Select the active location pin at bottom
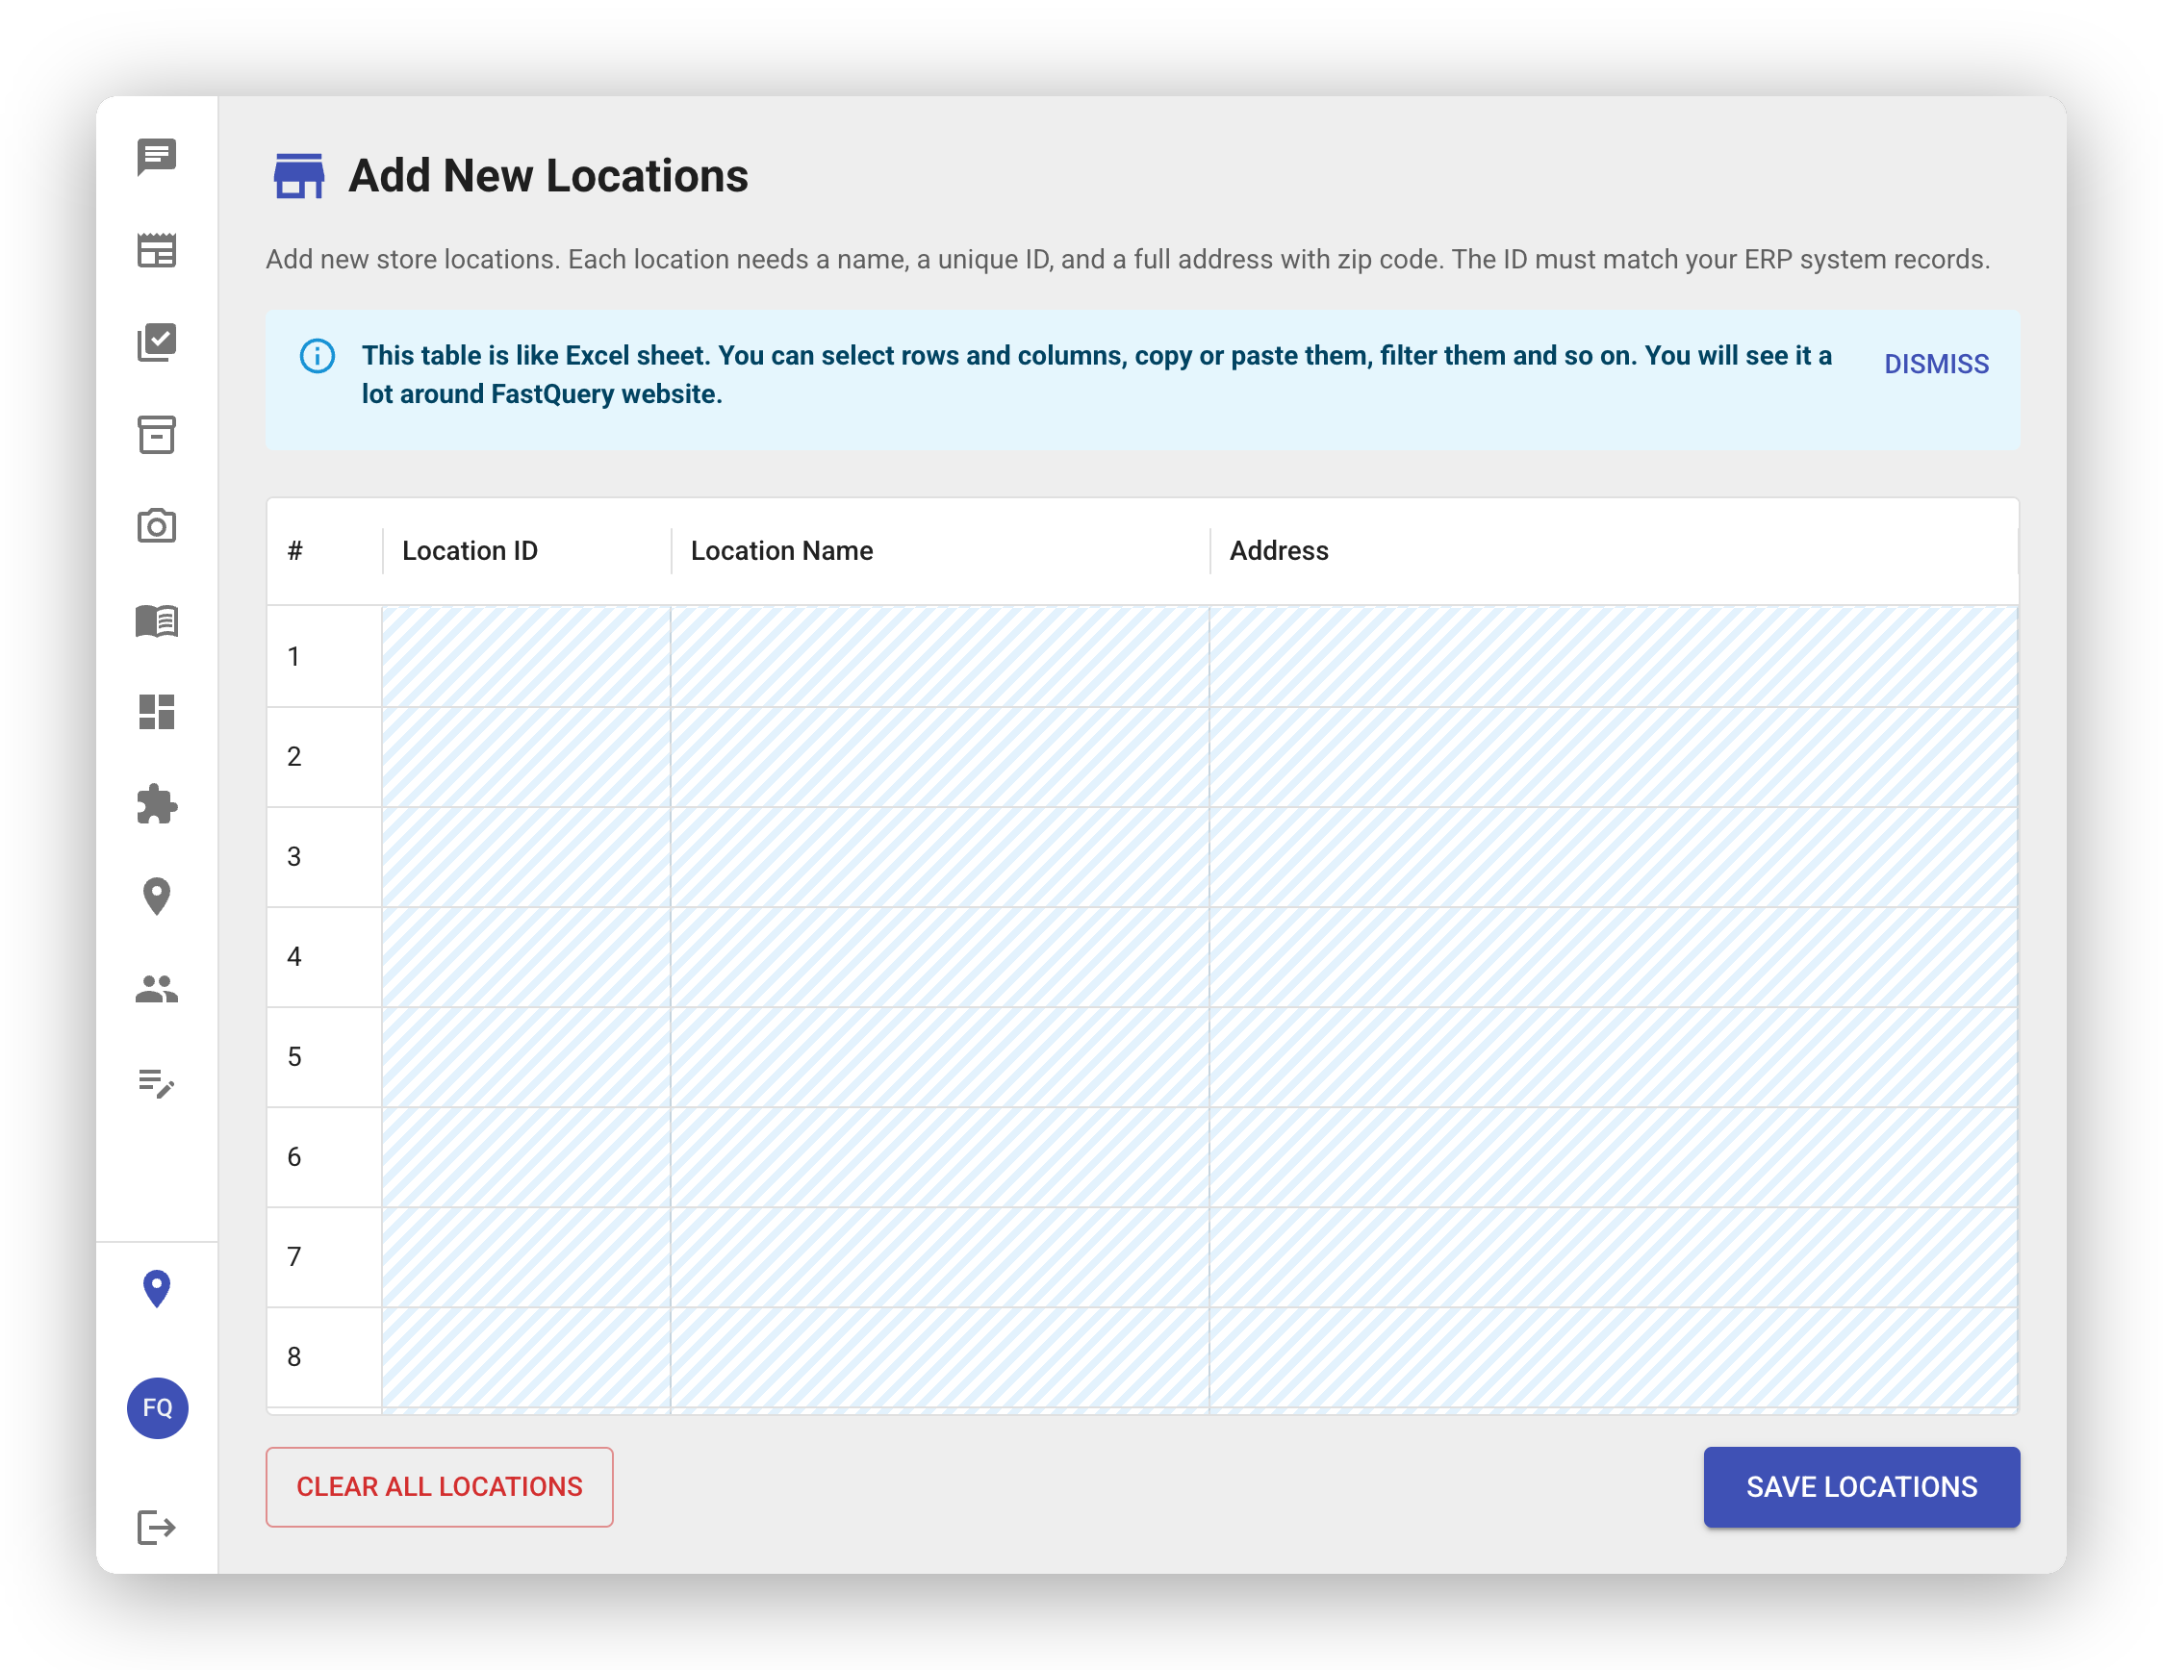 (x=156, y=1288)
